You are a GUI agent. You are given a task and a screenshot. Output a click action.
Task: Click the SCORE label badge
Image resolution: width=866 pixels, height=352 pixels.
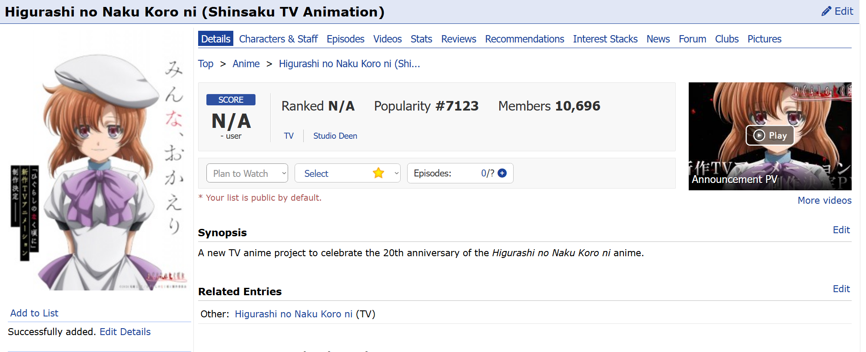[x=231, y=100]
